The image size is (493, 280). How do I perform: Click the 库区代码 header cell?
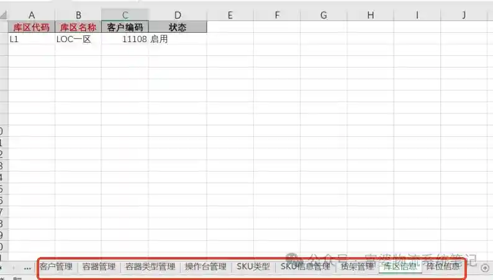[x=31, y=27]
